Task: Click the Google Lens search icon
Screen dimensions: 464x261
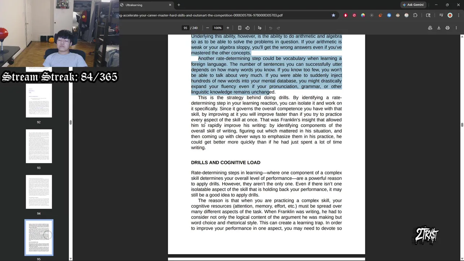Action: [x=428, y=15]
